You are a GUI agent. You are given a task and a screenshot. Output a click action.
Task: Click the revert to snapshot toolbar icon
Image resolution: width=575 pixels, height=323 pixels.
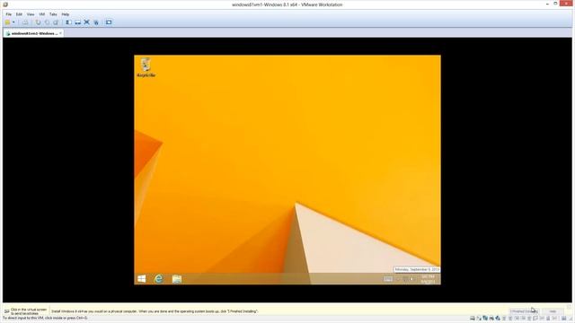point(47,22)
